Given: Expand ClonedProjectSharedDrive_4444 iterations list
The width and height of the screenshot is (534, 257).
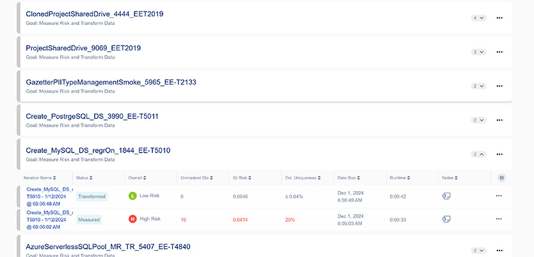Looking at the screenshot, I should coord(479,18).
